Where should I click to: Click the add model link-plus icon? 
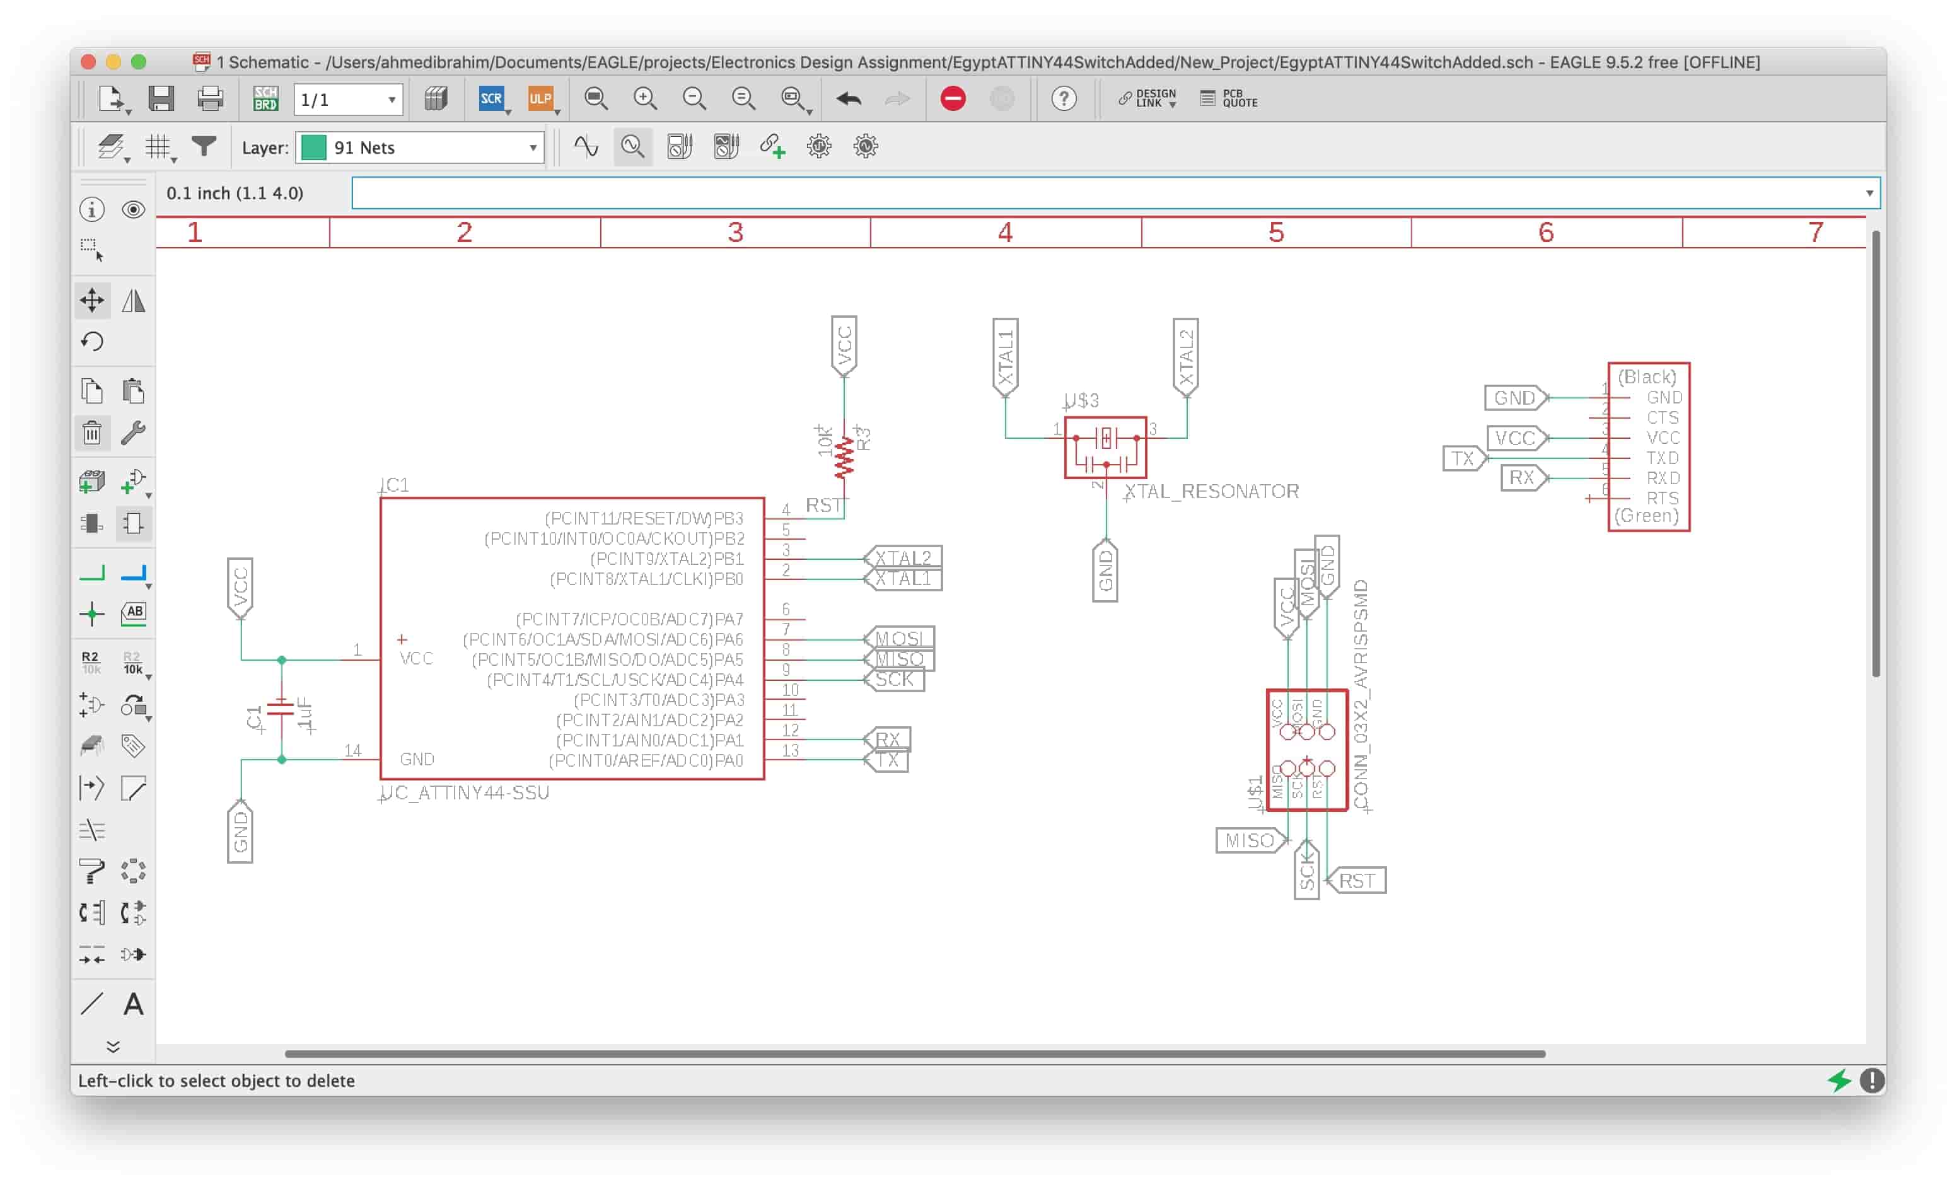click(772, 147)
